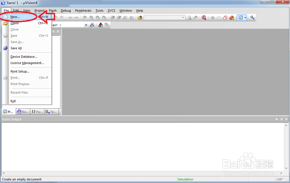This screenshot has height=183, width=290.
Task: Click the Disable all breakpoints red rings icon
Action: click(x=225, y=18)
